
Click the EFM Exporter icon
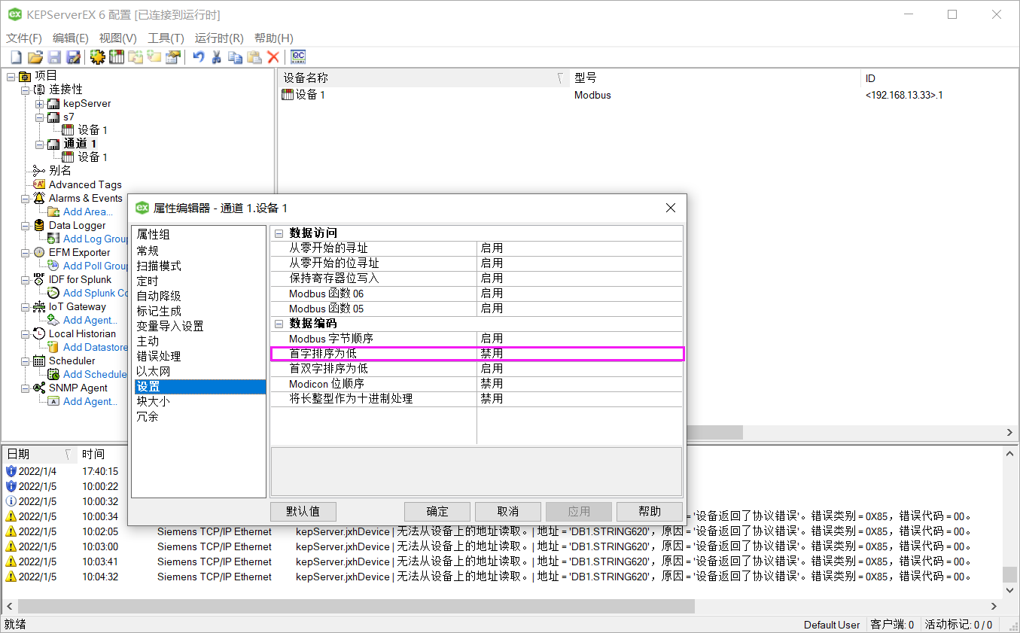(39, 252)
